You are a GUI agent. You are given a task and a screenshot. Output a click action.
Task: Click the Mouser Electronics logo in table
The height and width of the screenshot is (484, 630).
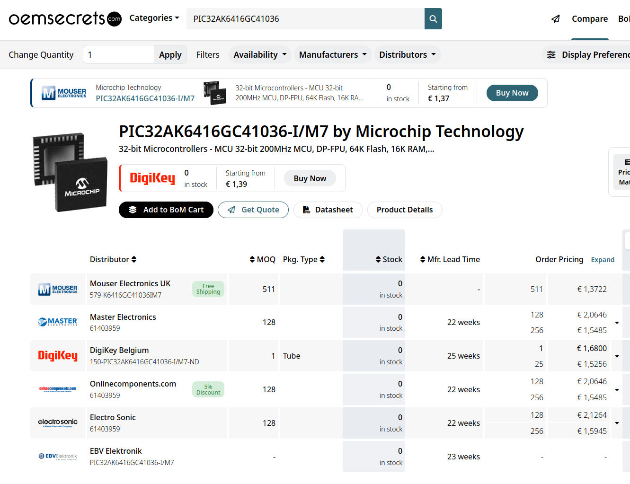tap(58, 289)
